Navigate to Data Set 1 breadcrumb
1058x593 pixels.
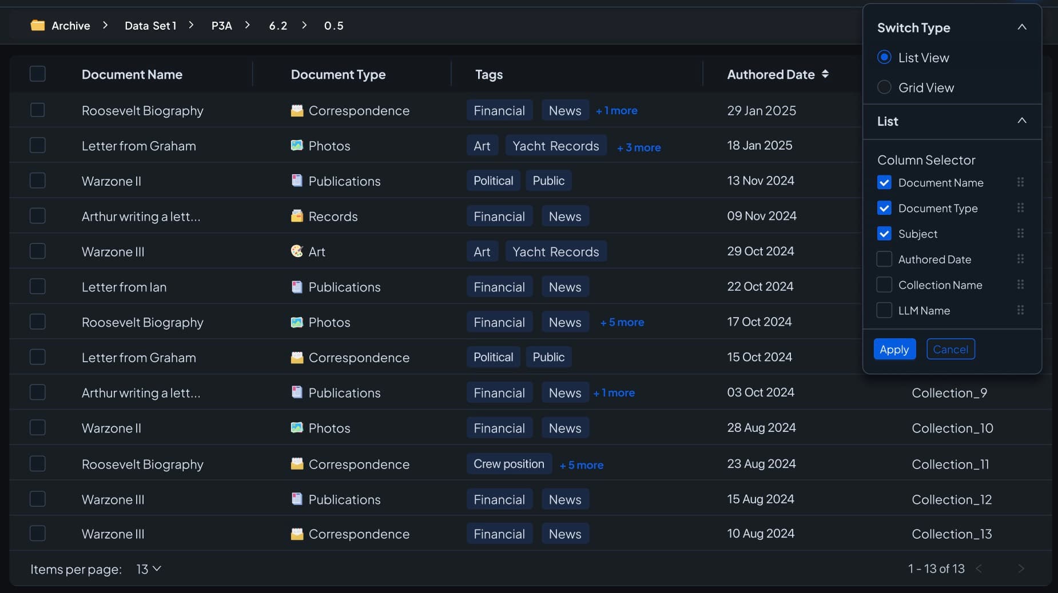[x=150, y=26]
